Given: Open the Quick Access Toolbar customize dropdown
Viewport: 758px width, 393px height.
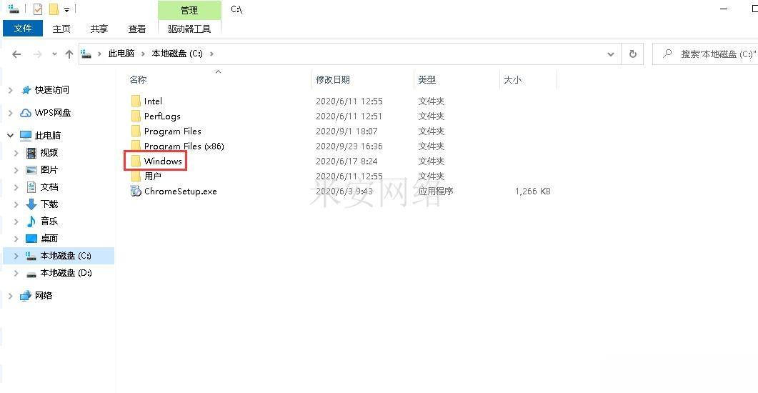Looking at the screenshot, I should tap(66, 10).
